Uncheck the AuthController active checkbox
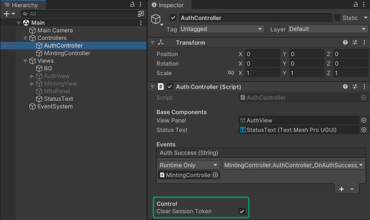Image resolution: width=370 pixels, height=220 pixels. [173, 18]
